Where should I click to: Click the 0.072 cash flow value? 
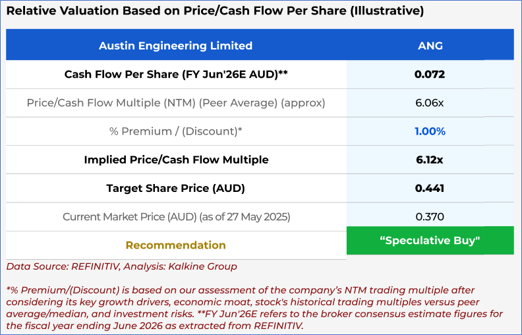430,75
